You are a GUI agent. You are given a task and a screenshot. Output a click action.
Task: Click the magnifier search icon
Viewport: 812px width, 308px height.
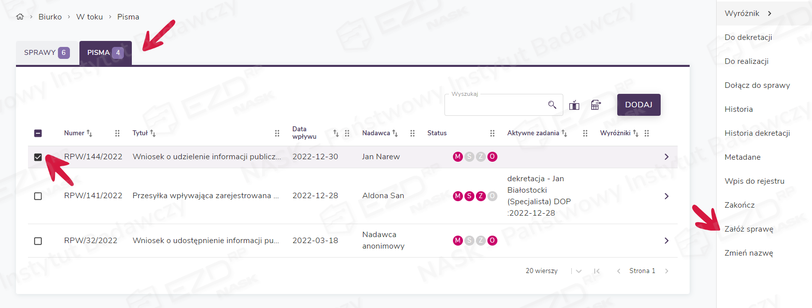[x=552, y=105]
